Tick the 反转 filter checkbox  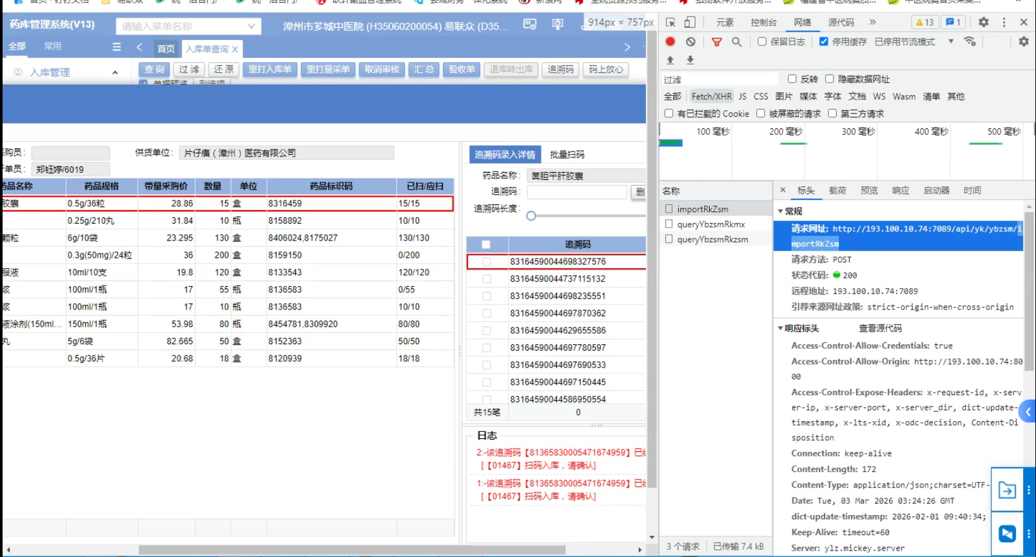tap(792, 79)
